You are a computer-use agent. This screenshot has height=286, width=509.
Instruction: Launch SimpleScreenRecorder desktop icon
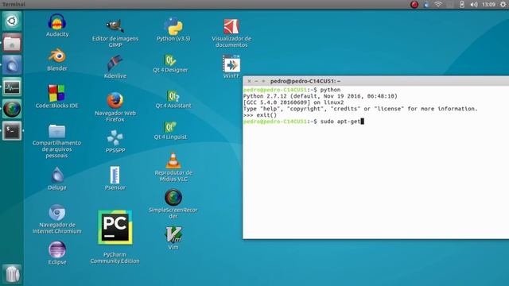(173, 198)
